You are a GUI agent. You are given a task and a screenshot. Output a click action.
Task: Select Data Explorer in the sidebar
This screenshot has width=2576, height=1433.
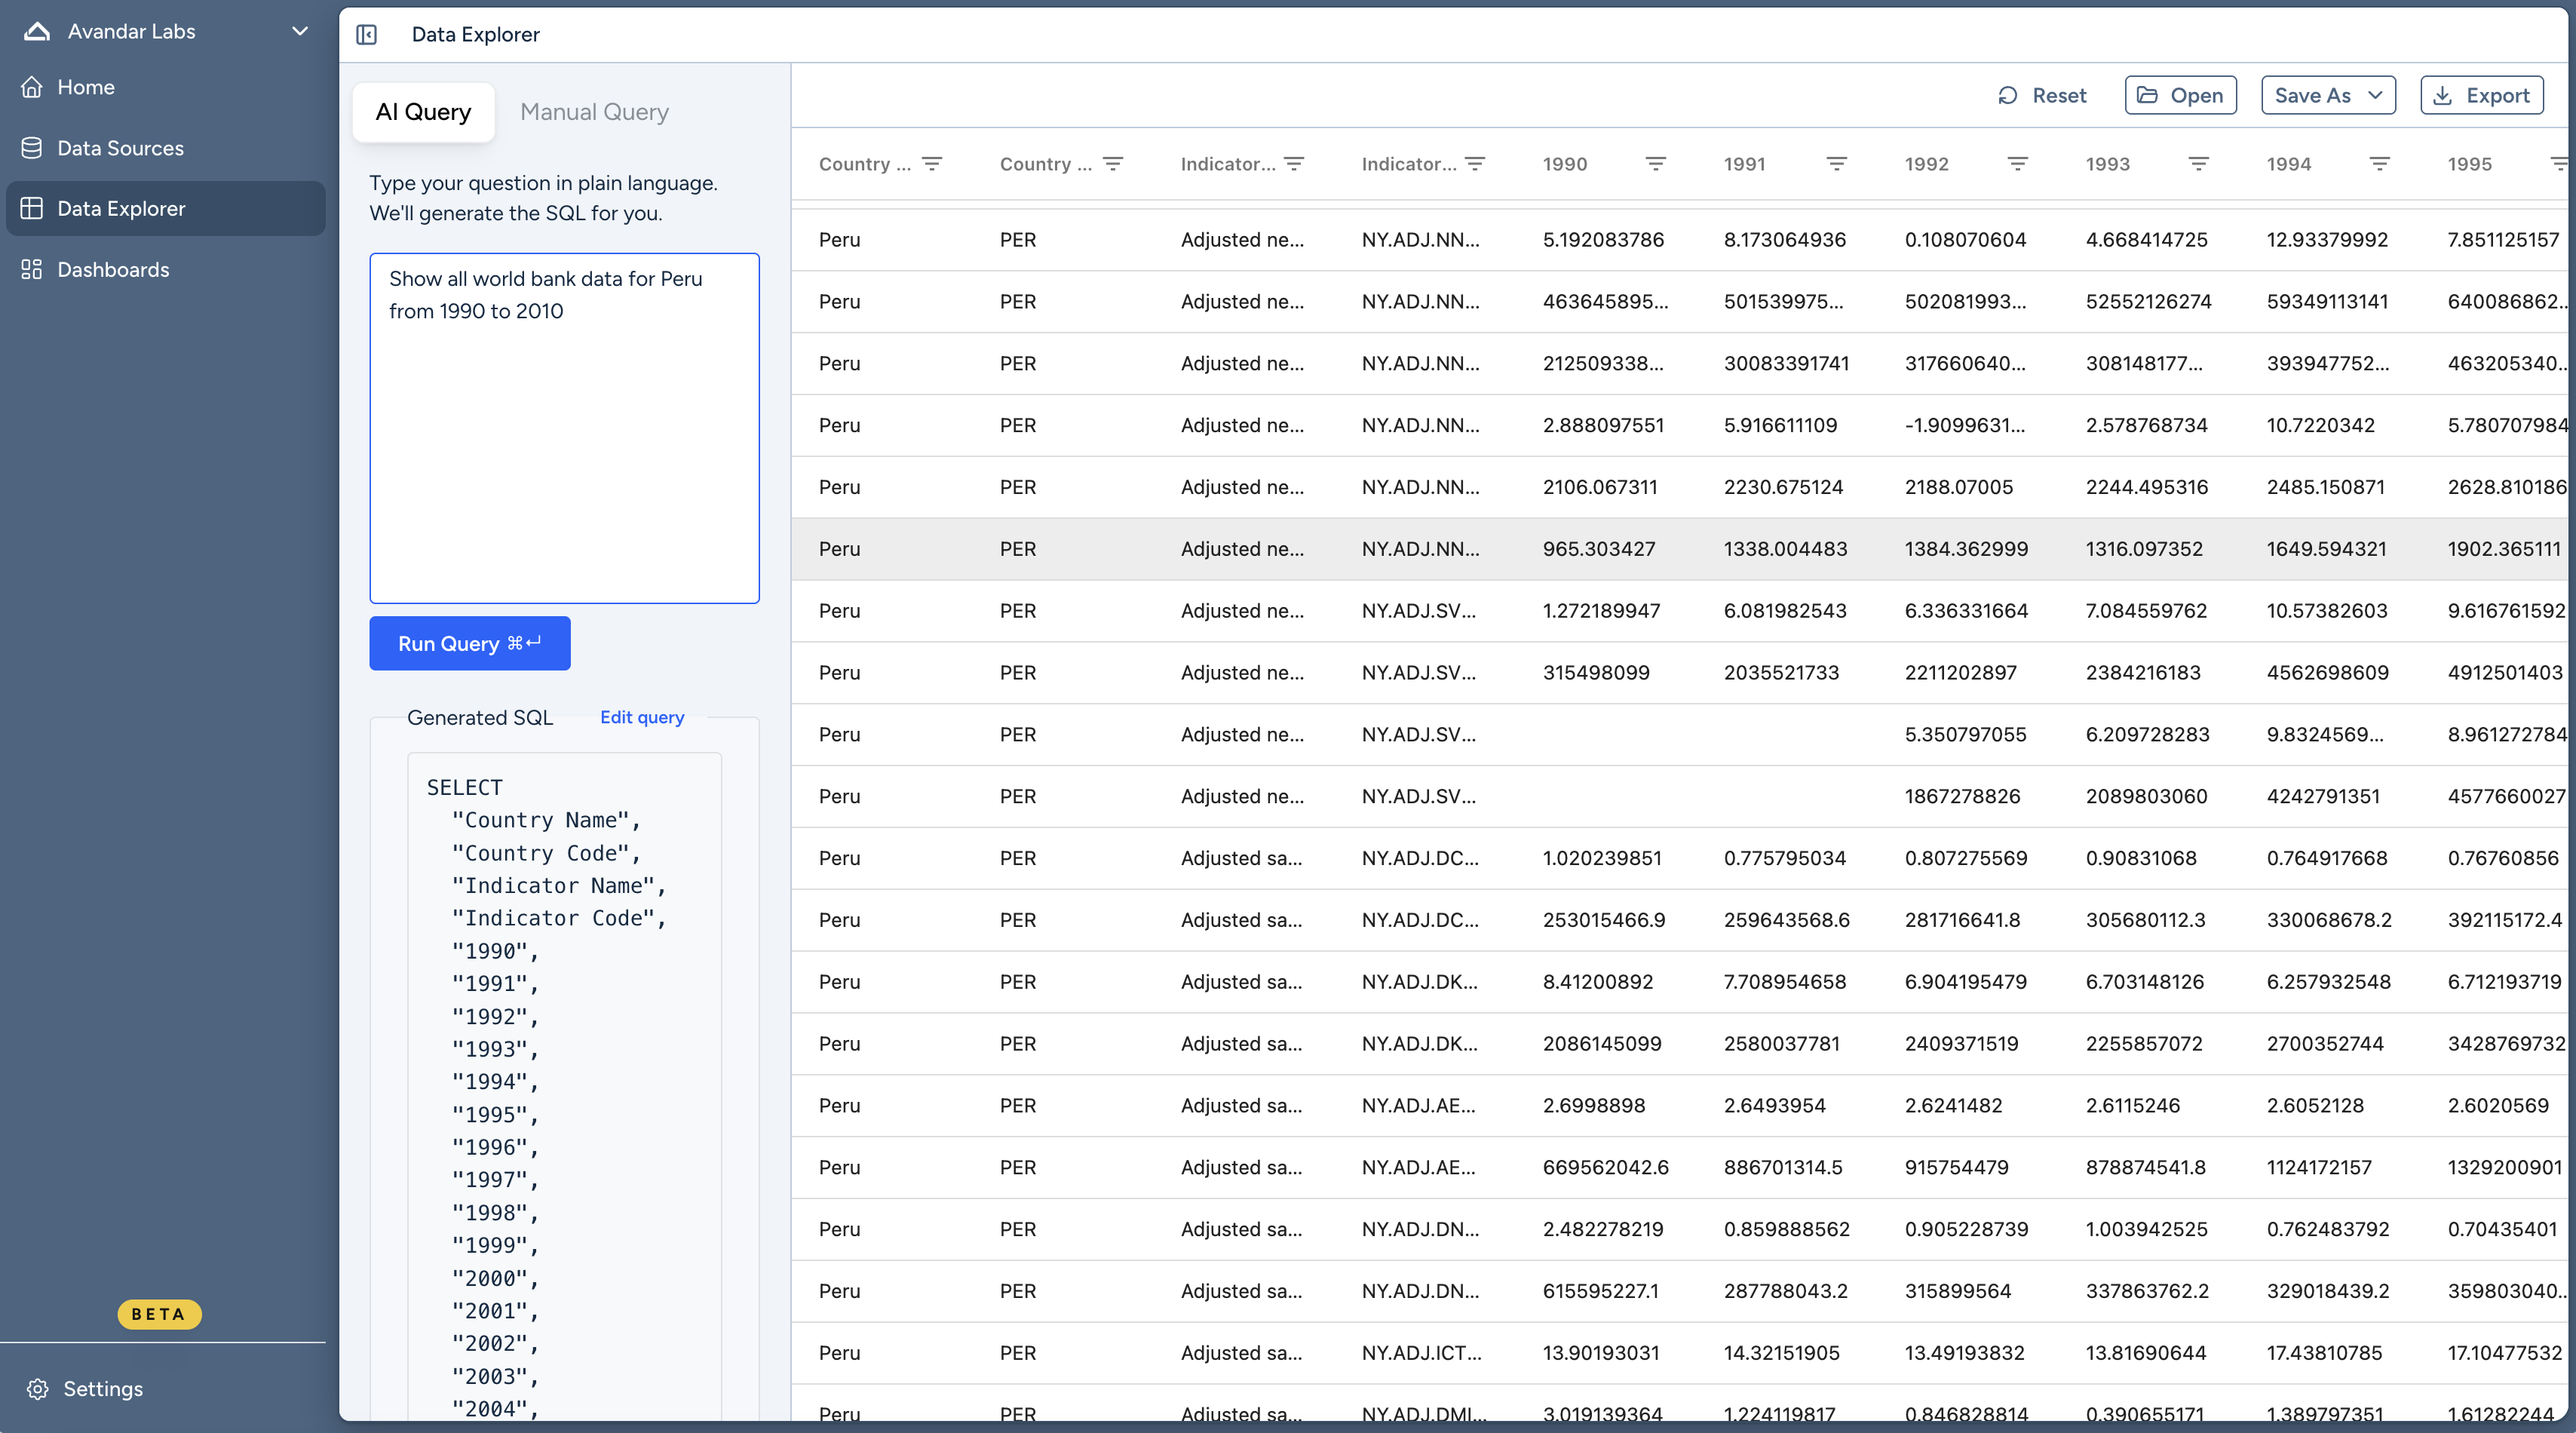pyautogui.click(x=120, y=208)
